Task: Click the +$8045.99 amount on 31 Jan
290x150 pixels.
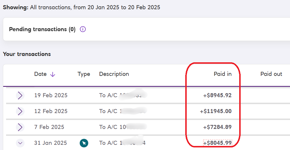Action: click(x=218, y=143)
